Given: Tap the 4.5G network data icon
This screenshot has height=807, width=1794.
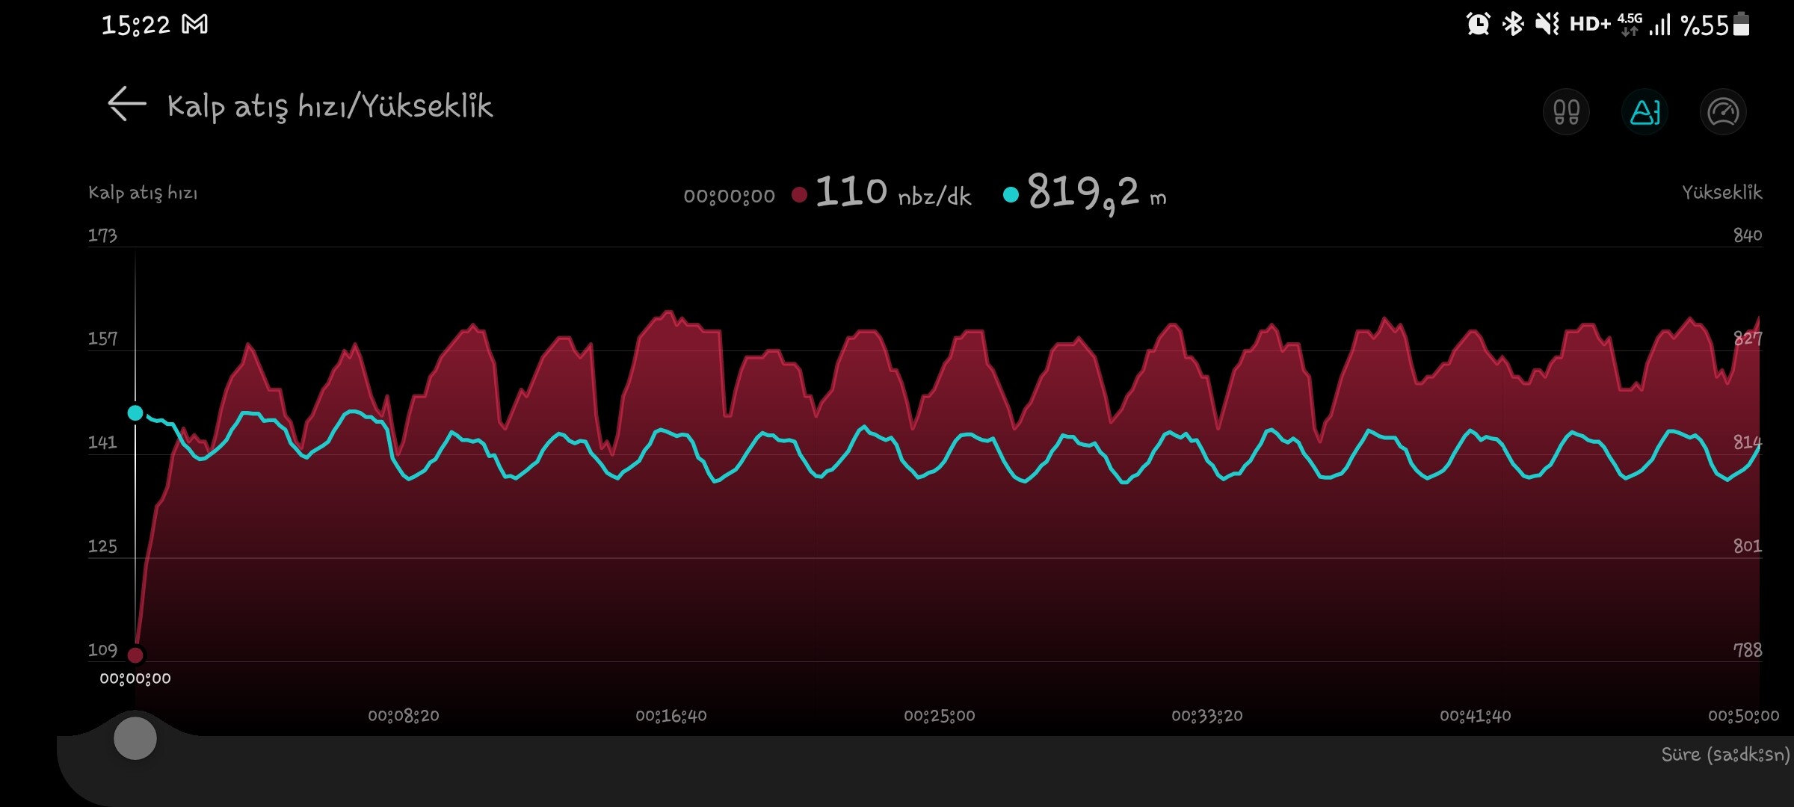Looking at the screenshot, I should point(1630,25).
